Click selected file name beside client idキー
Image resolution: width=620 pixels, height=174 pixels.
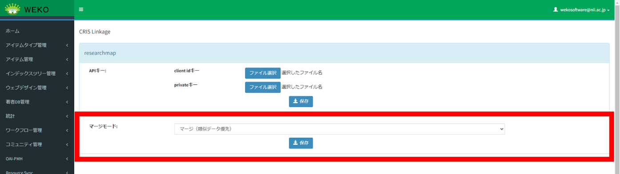[302, 73]
